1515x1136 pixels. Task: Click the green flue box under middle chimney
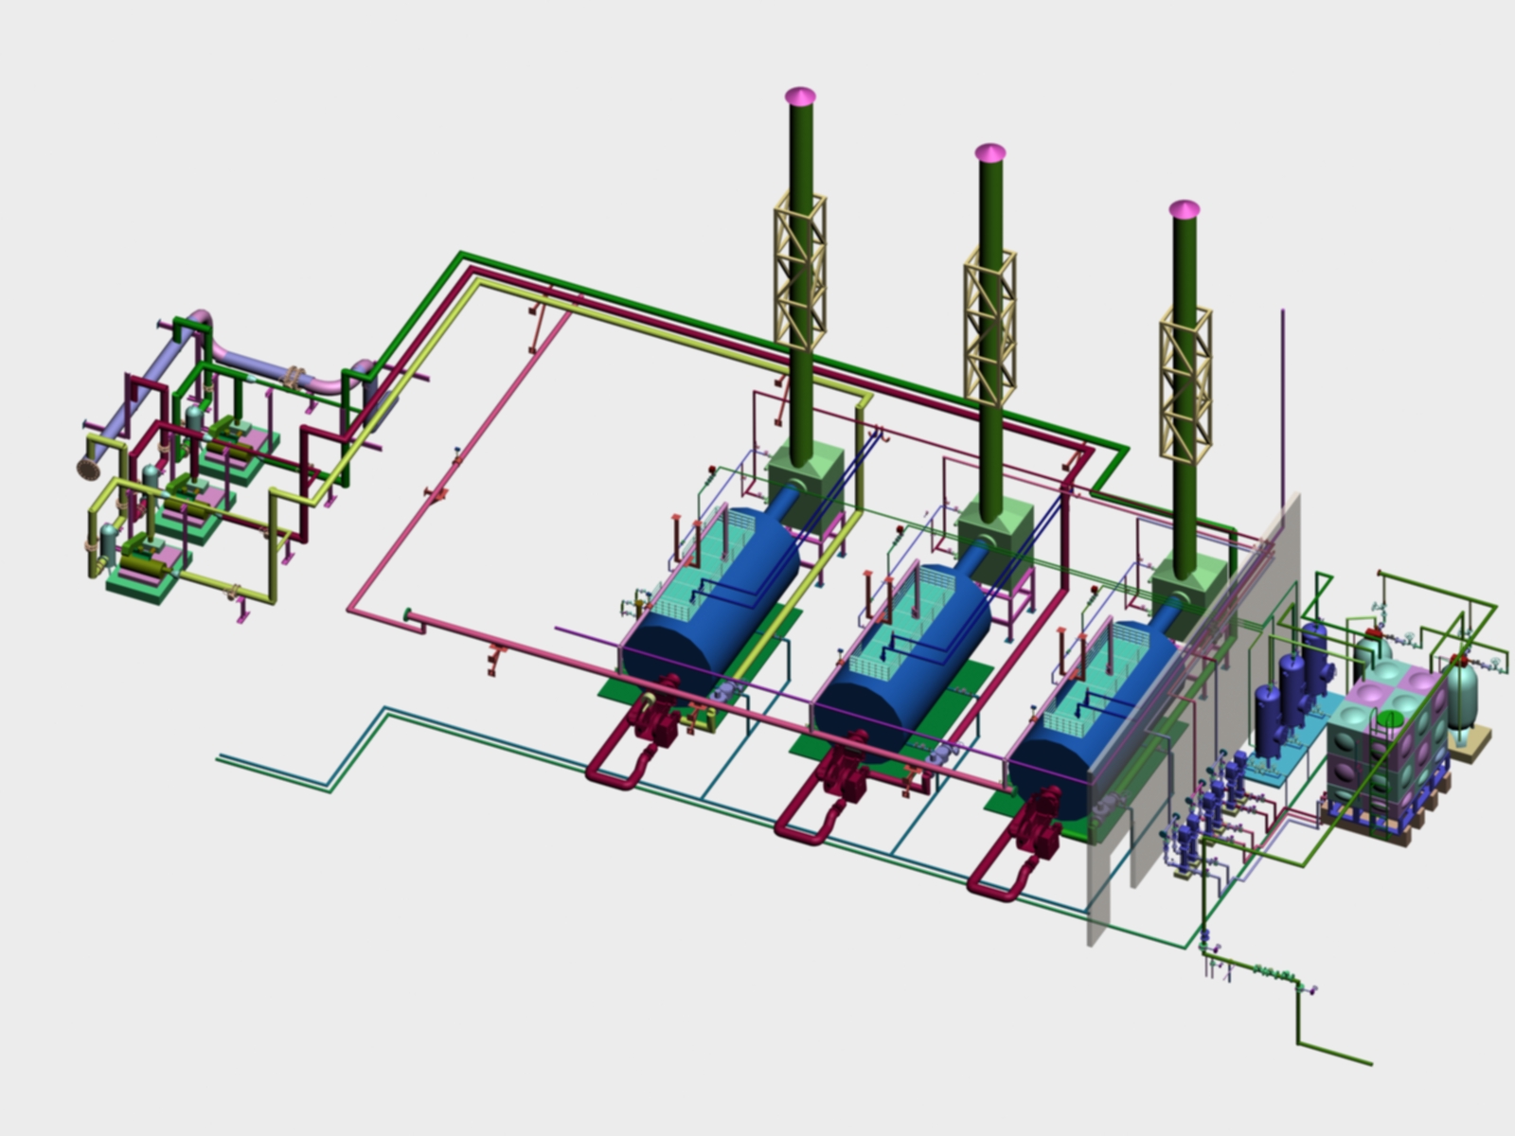[994, 538]
